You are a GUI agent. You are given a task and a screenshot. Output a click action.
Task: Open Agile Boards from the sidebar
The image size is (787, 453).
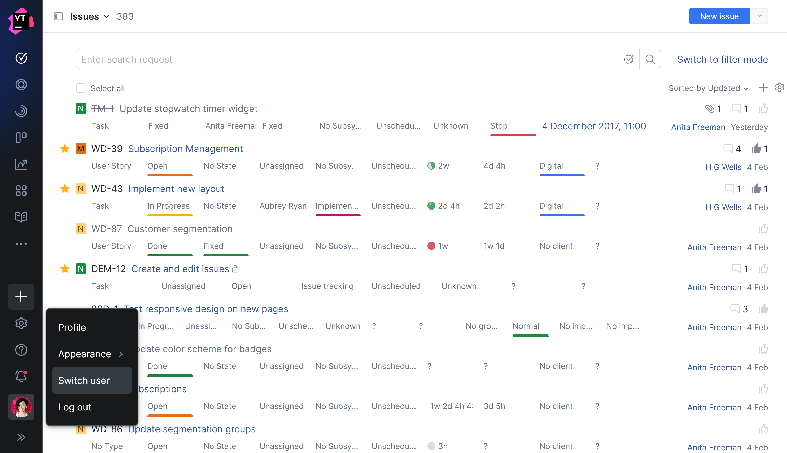pyautogui.click(x=21, y=137)
